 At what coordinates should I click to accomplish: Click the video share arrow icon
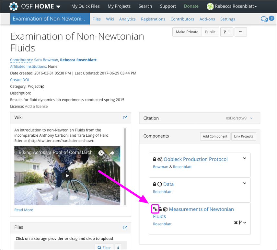pyautogui.click(x=112, y=153)
